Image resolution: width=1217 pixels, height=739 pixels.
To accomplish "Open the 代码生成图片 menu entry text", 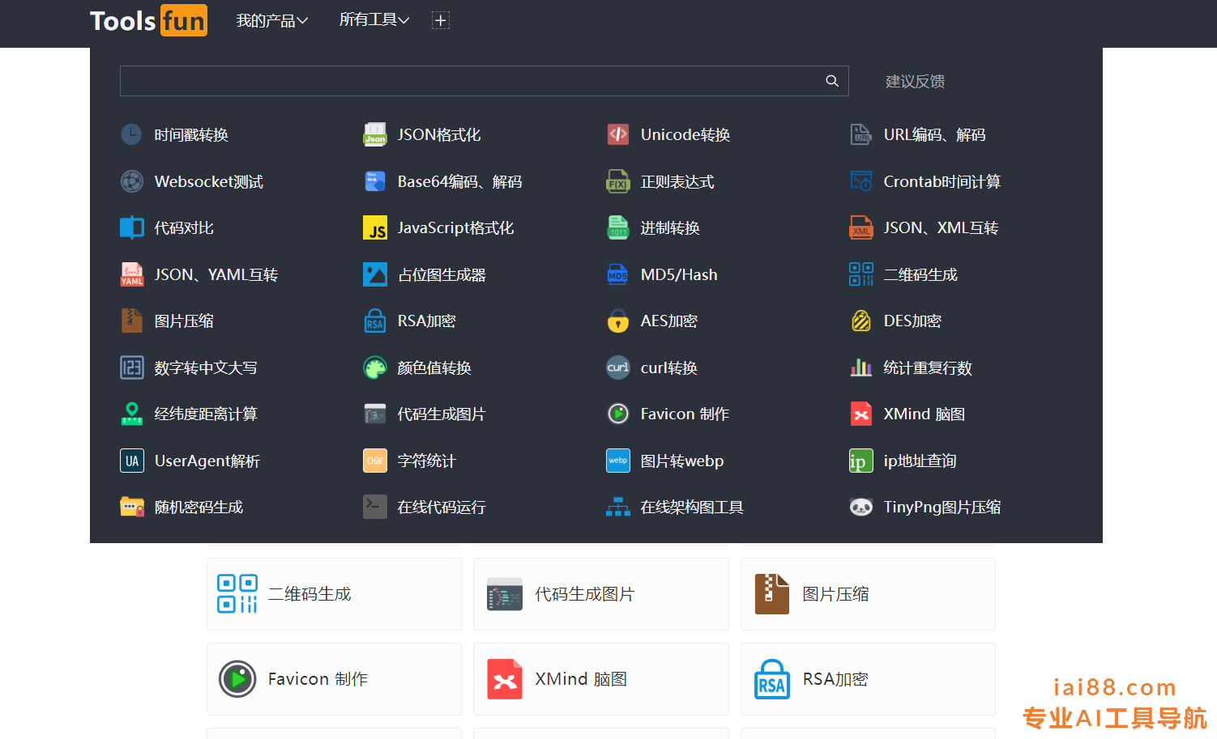I will (442, 414).
